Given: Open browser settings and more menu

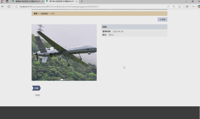Looking at the screenshot, I should [193, 7].
